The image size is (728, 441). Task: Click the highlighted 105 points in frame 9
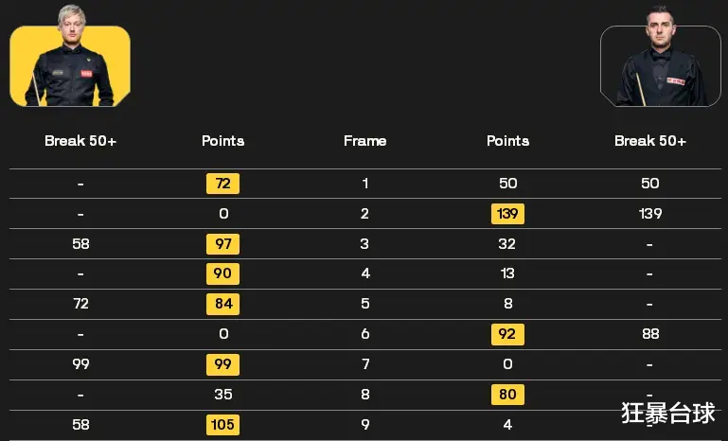point(222,425)
